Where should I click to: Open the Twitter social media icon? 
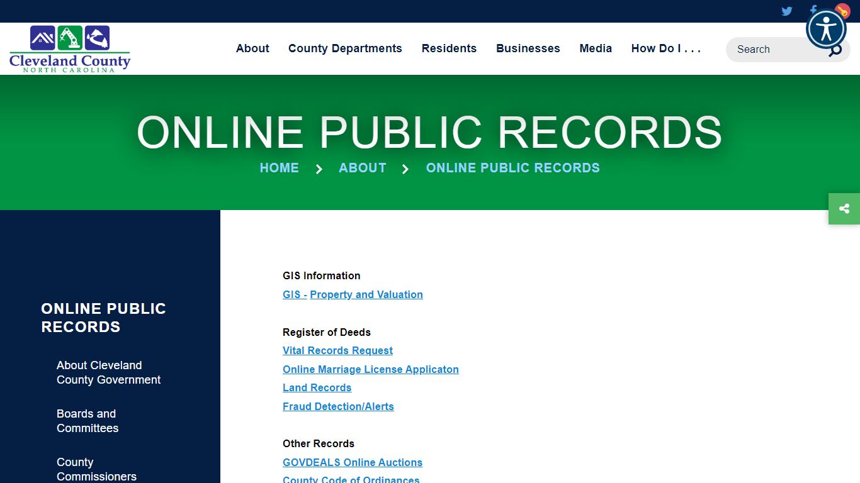(786, 11)
